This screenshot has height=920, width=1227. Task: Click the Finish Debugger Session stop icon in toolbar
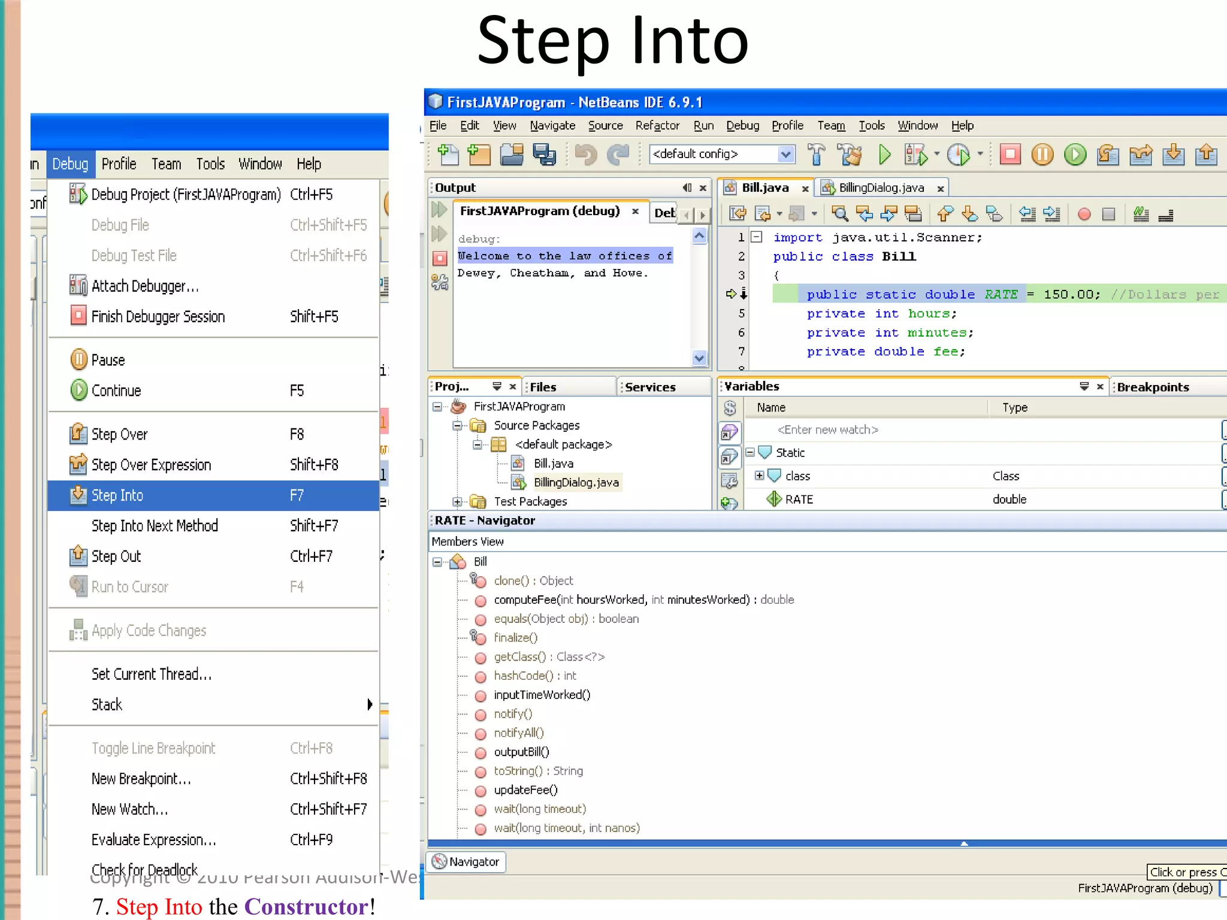click(x=1010, y=155)
